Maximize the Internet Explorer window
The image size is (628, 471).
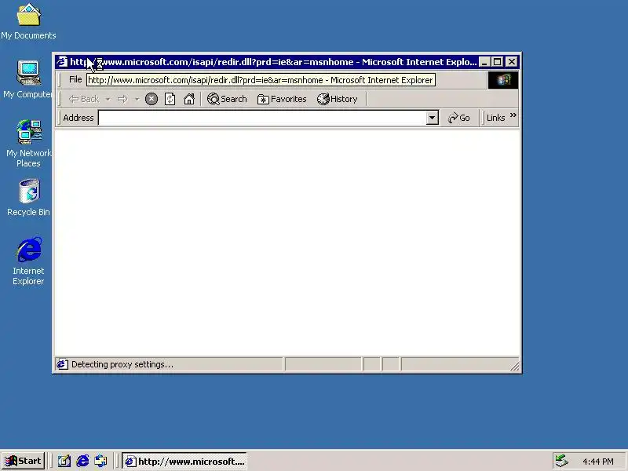point(498,62)
